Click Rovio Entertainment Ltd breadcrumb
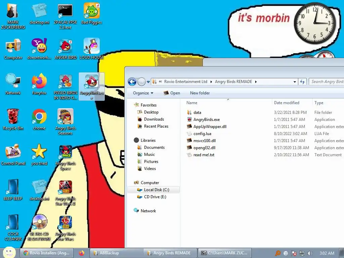 [185, 82]
